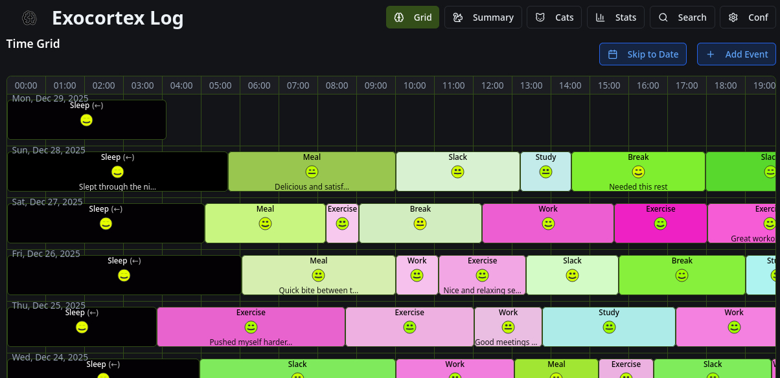Click the brain logo icon

click(x=29, y=18)
